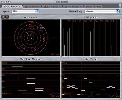Click inside the Histogramm scope display

pyautogui.click(x=91, y=38)
